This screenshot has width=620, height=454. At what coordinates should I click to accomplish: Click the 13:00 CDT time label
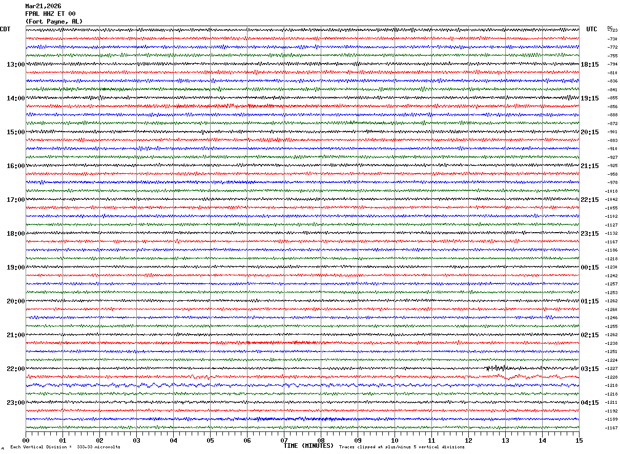(x=15, y=65)
